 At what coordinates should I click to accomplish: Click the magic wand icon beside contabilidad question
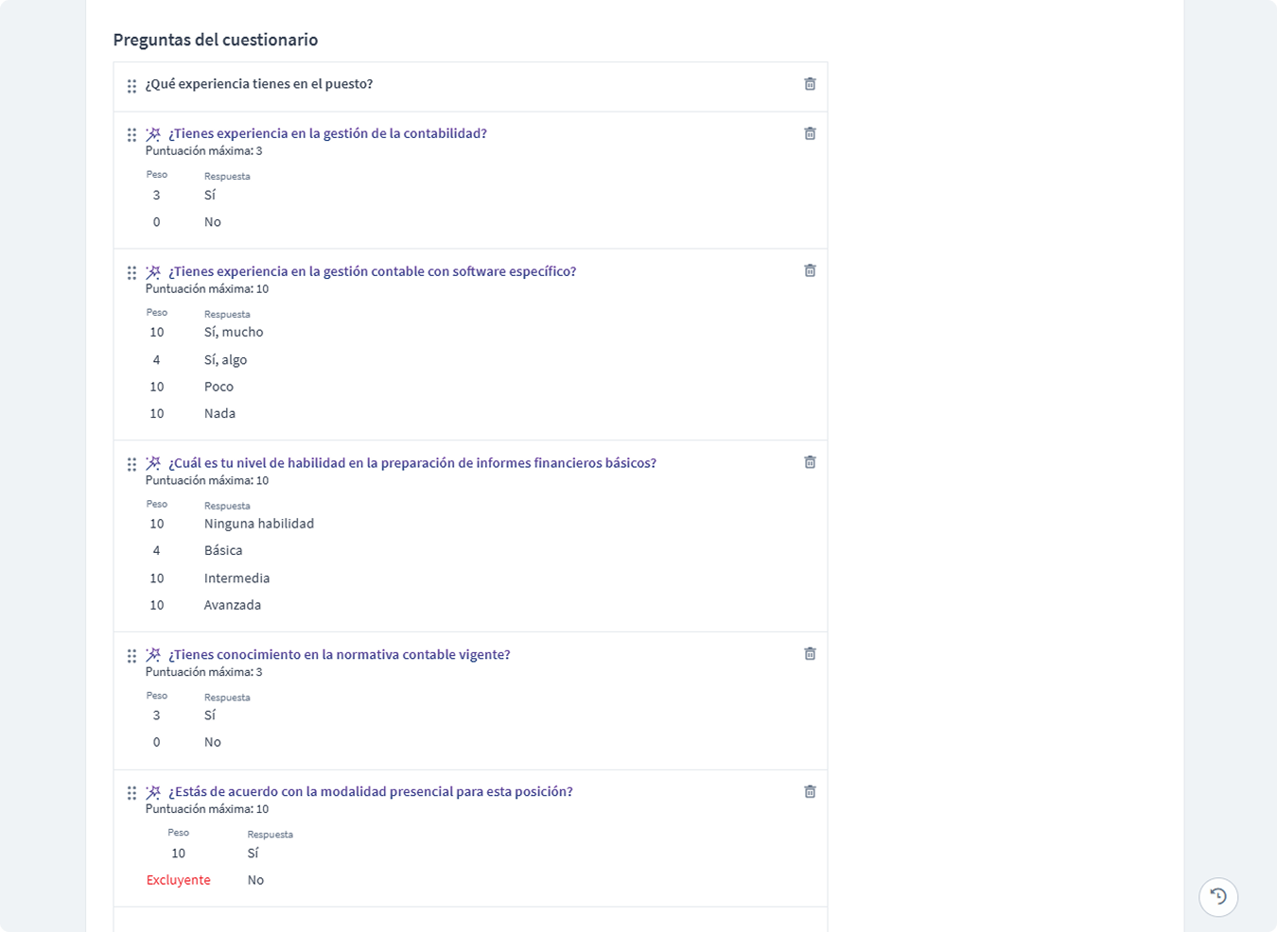pos(153,134)
